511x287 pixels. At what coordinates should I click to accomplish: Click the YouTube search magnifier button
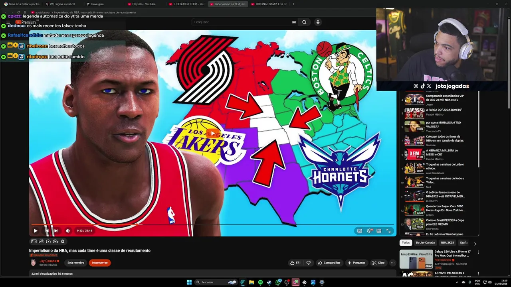305,22
